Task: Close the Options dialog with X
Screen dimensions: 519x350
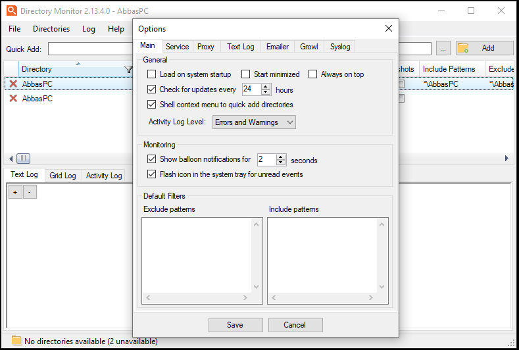Action: 389,28
